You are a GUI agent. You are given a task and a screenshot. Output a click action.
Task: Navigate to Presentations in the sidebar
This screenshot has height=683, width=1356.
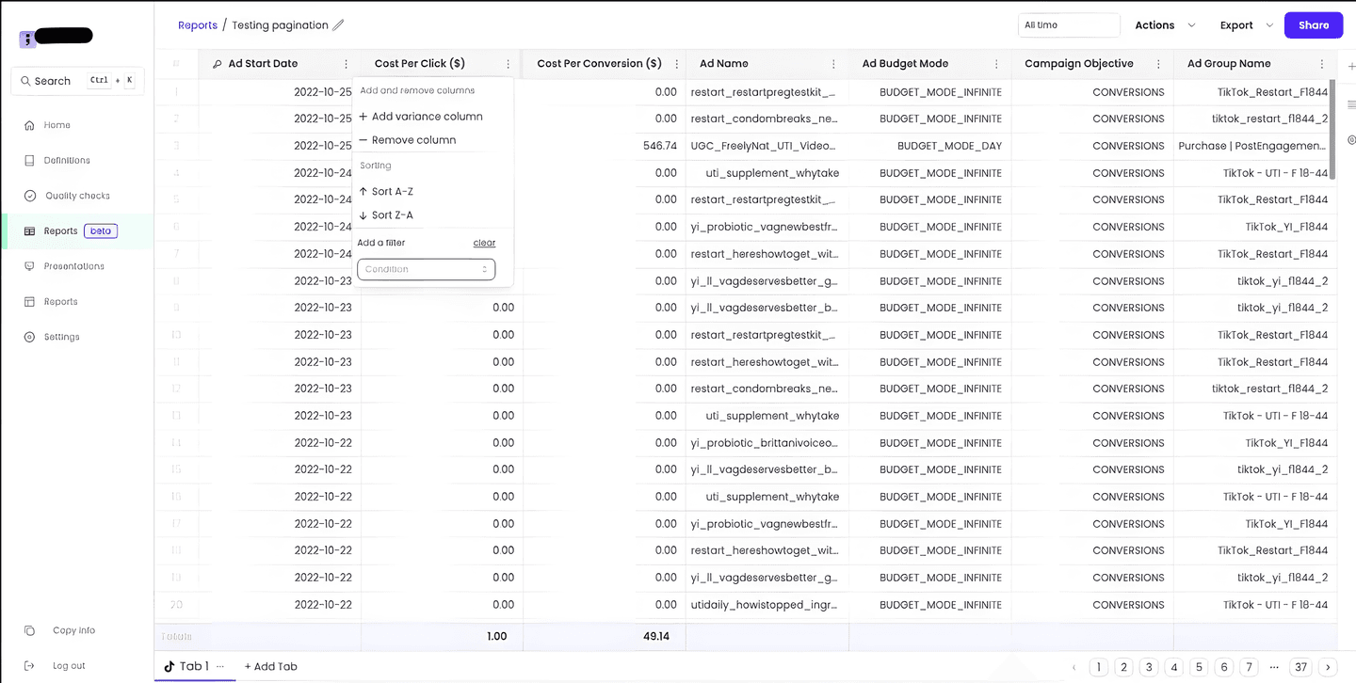[x=73, y=265]
